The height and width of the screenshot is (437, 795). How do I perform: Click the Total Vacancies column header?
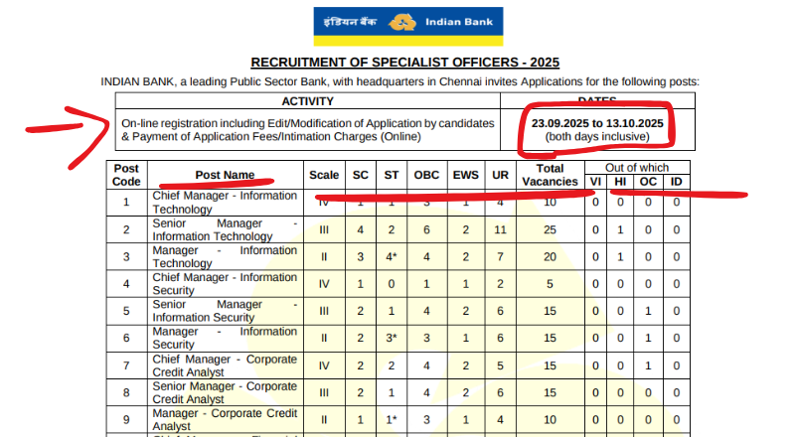pyautogui.click(x=548, y=175)
